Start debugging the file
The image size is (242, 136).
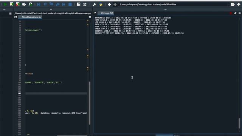click(39, 4)
